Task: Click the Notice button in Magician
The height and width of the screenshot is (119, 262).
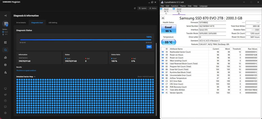Action: pyautogui.click(x=153, y=8)
